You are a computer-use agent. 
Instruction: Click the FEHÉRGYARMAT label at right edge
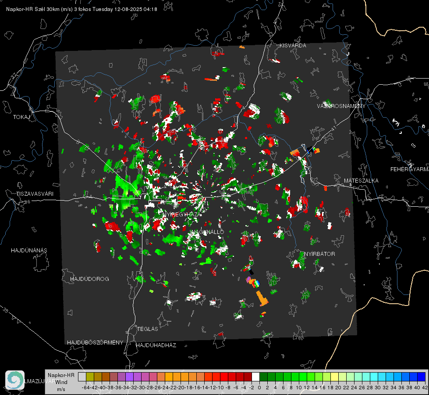[409, 169]
